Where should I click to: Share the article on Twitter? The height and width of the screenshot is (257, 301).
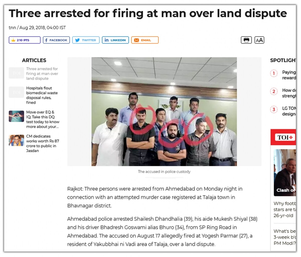[x=86, y=40]
